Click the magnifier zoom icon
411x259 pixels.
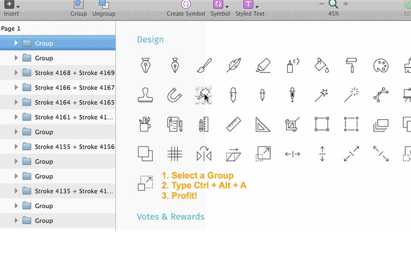tap(333, 4)
